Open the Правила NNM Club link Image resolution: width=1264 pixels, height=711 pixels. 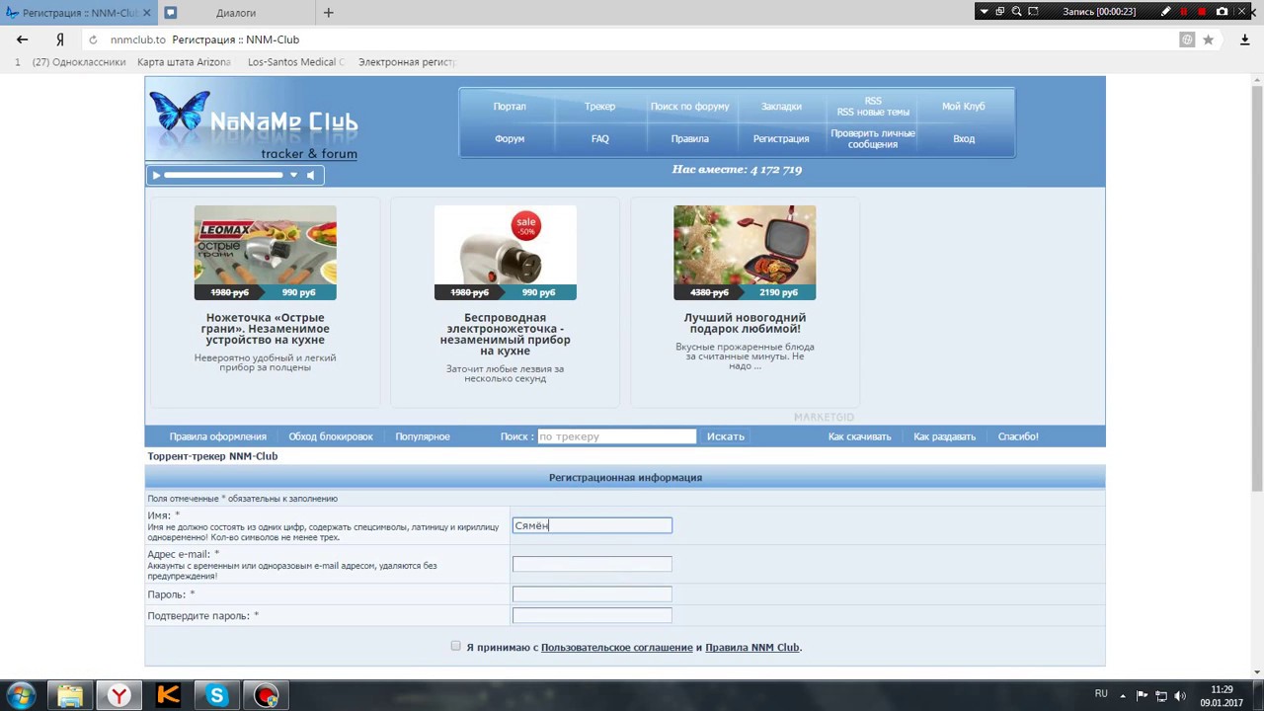pyautogui.click(x=751, y=648)
